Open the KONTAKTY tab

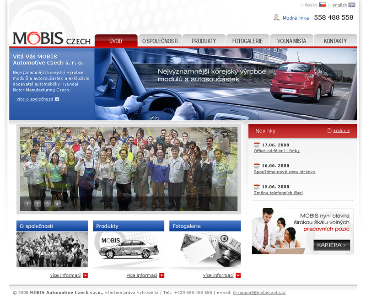point(335,41)
